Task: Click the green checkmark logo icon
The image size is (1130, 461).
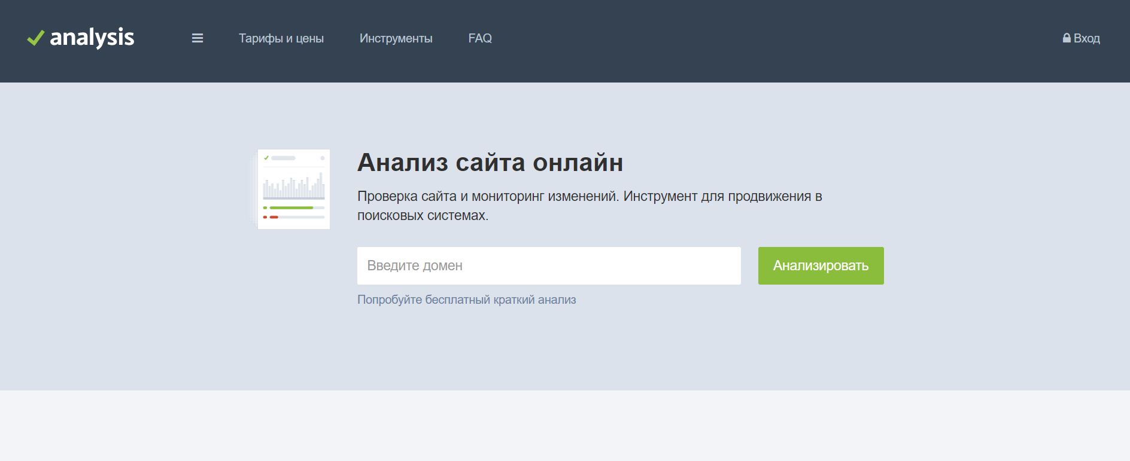Action: (x=35, y=38)
